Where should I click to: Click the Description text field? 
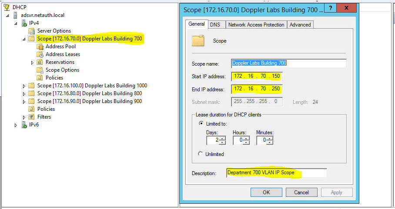(x=277, y=173)
